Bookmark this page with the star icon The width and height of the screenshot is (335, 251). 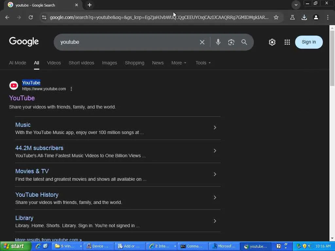[276, 17]
